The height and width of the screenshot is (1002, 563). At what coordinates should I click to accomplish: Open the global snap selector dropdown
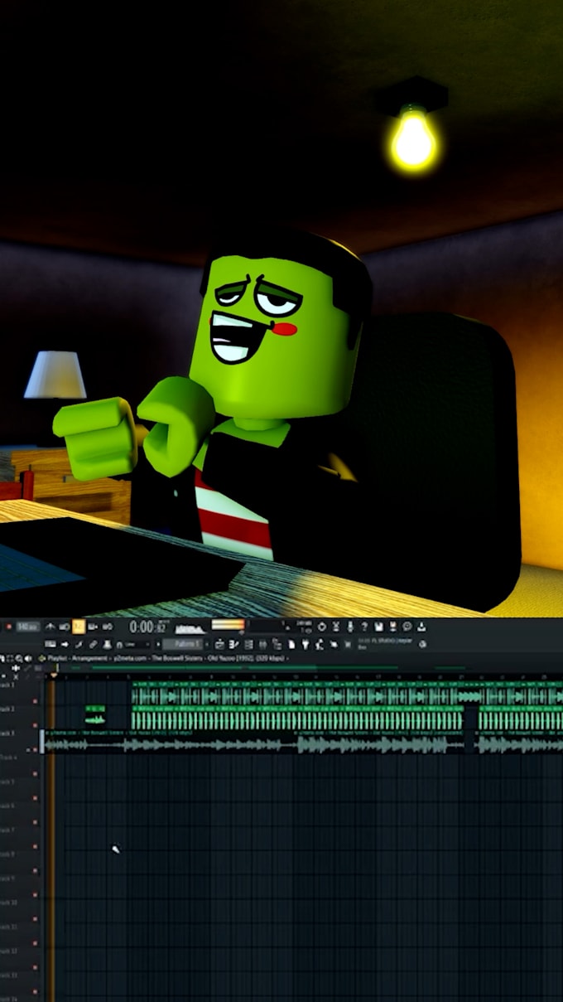point(135,644)
